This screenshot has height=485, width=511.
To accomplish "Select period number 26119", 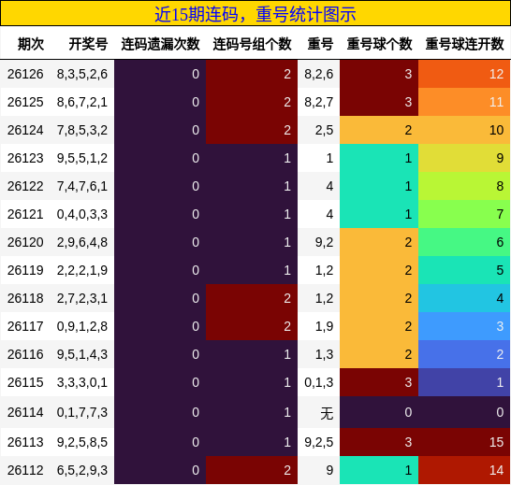I will pyautogui.click(x=25, y=270).
